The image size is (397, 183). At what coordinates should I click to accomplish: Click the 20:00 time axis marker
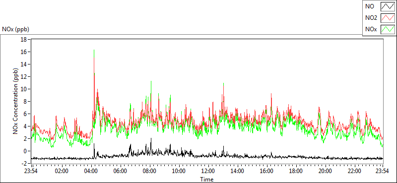coord(325,171)
